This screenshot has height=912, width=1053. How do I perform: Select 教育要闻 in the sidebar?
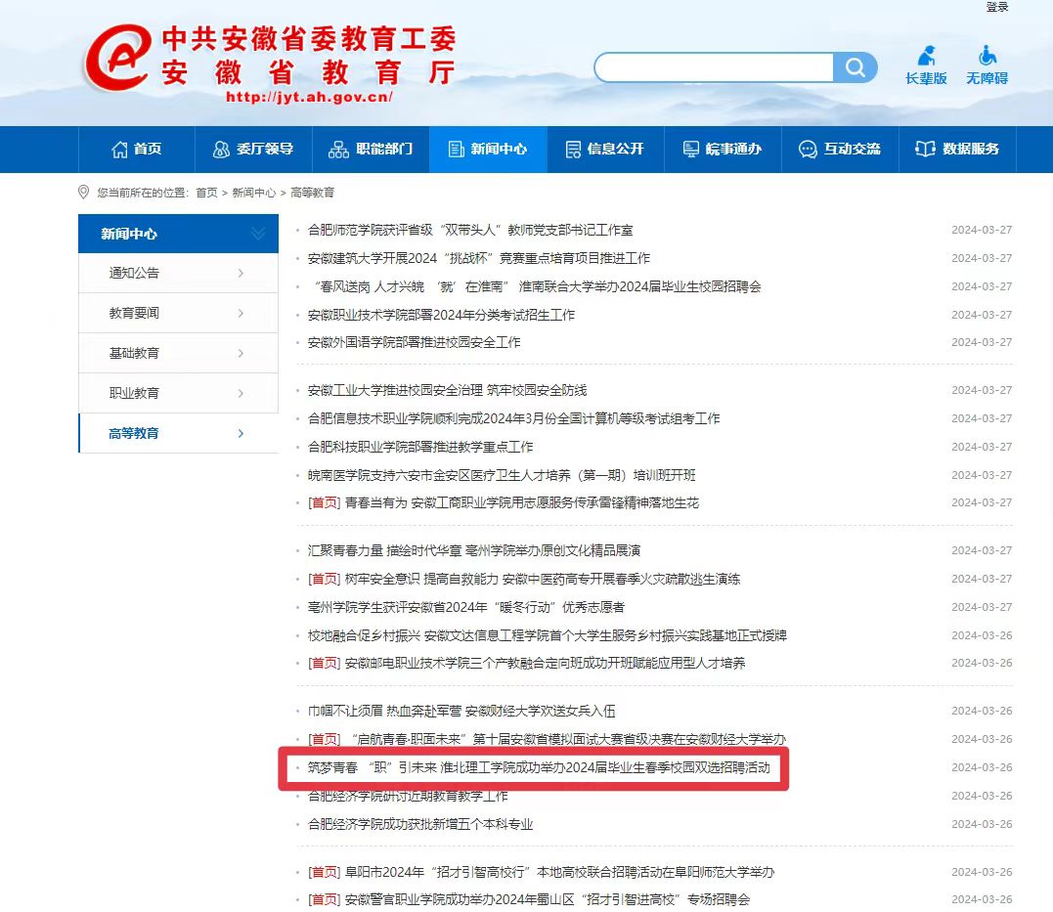point(134,313)
